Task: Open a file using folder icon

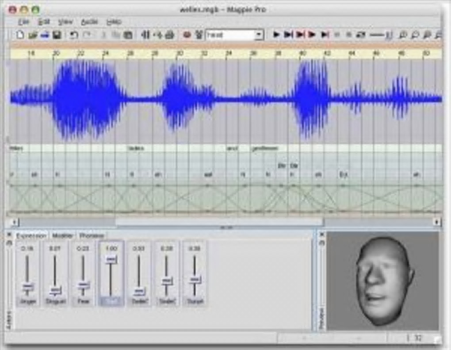Action: pyautogui.click(x=33, y=35)
